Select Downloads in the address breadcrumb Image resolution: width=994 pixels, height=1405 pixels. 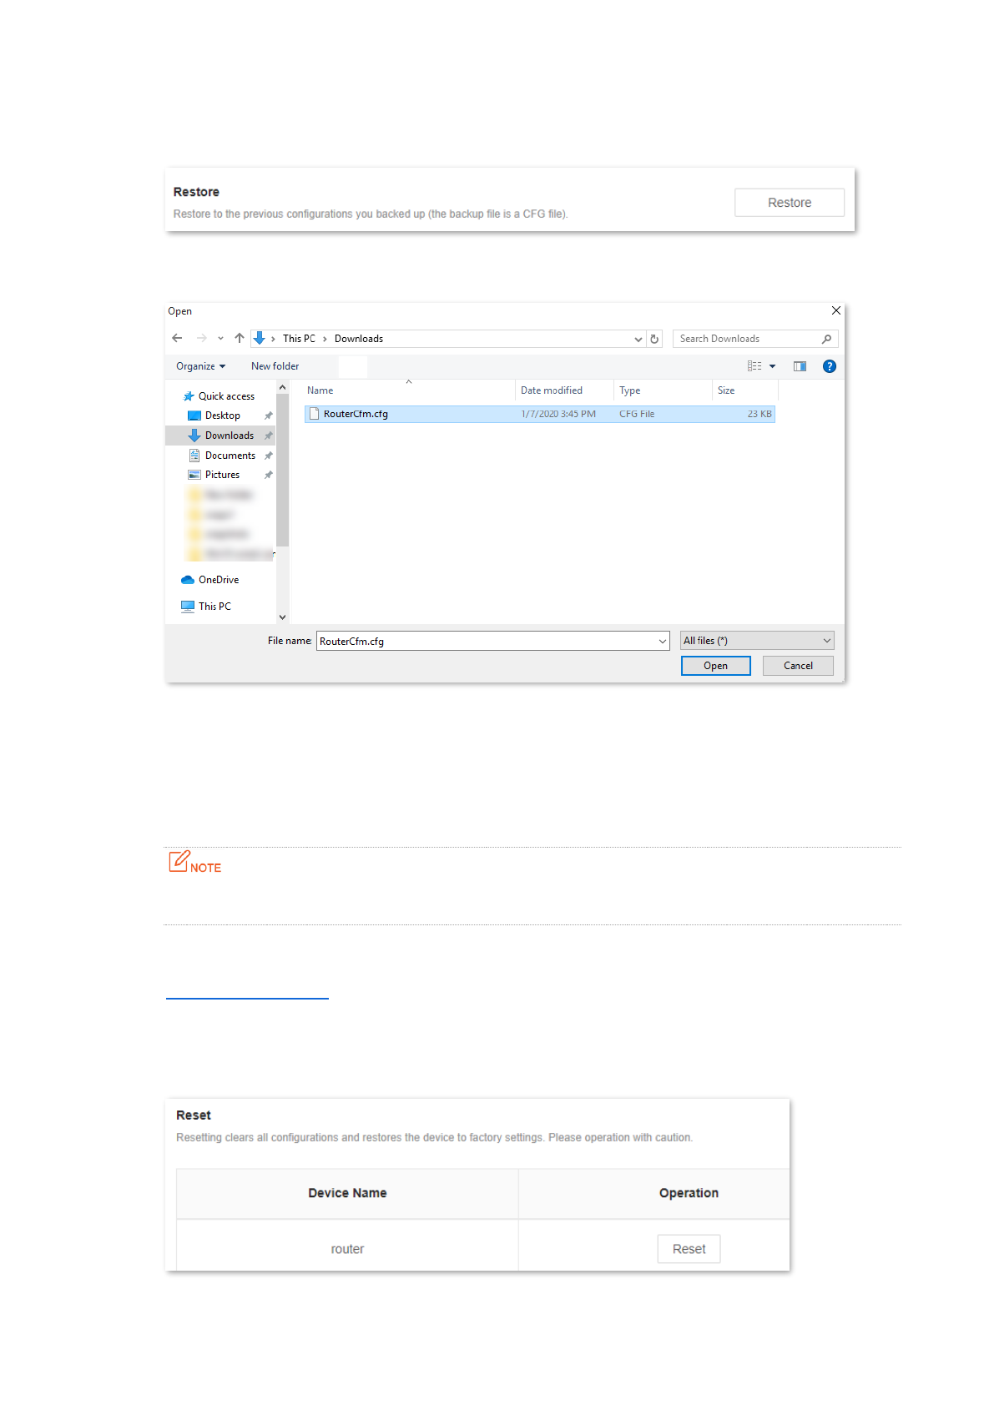(359, 339)
